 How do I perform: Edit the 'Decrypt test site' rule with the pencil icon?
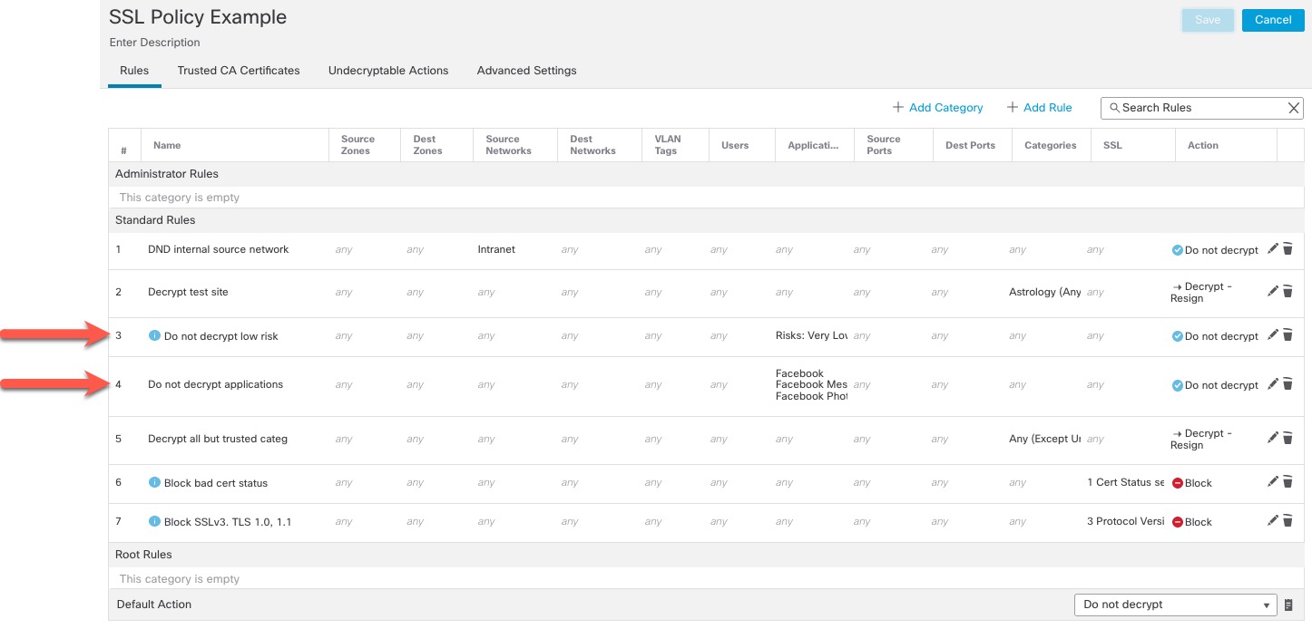pyautogui.click(x=1273, y=291)
